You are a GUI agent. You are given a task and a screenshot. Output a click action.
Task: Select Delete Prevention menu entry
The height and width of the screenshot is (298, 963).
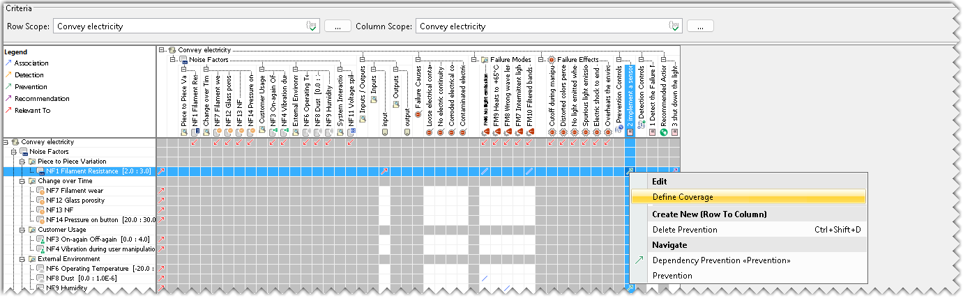[x=748, y=230]
